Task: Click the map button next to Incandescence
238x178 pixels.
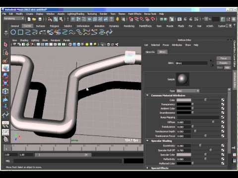Action: point(223,113)
